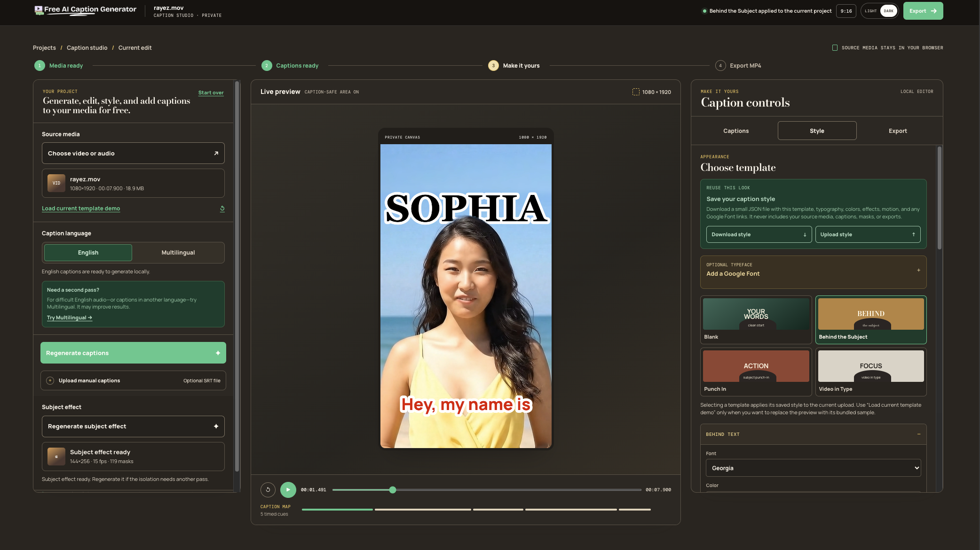Select the Behind the Subject template

point(871,319)
